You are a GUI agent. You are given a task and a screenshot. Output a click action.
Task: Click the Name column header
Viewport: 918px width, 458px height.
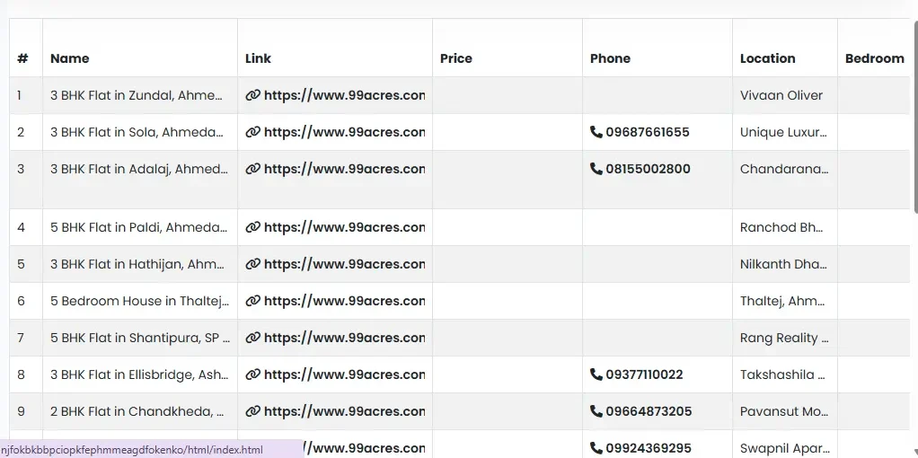pos(70,58)
